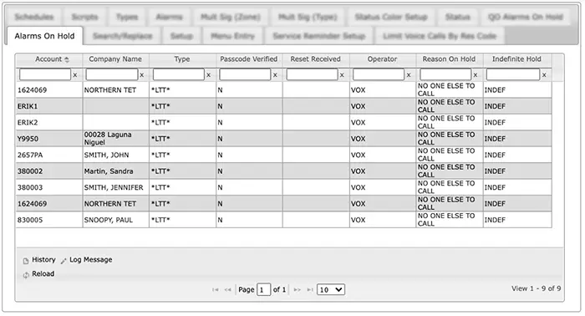Clear the Type column filter x
This screenshot has width=585, height=316.
pos(209,75)
